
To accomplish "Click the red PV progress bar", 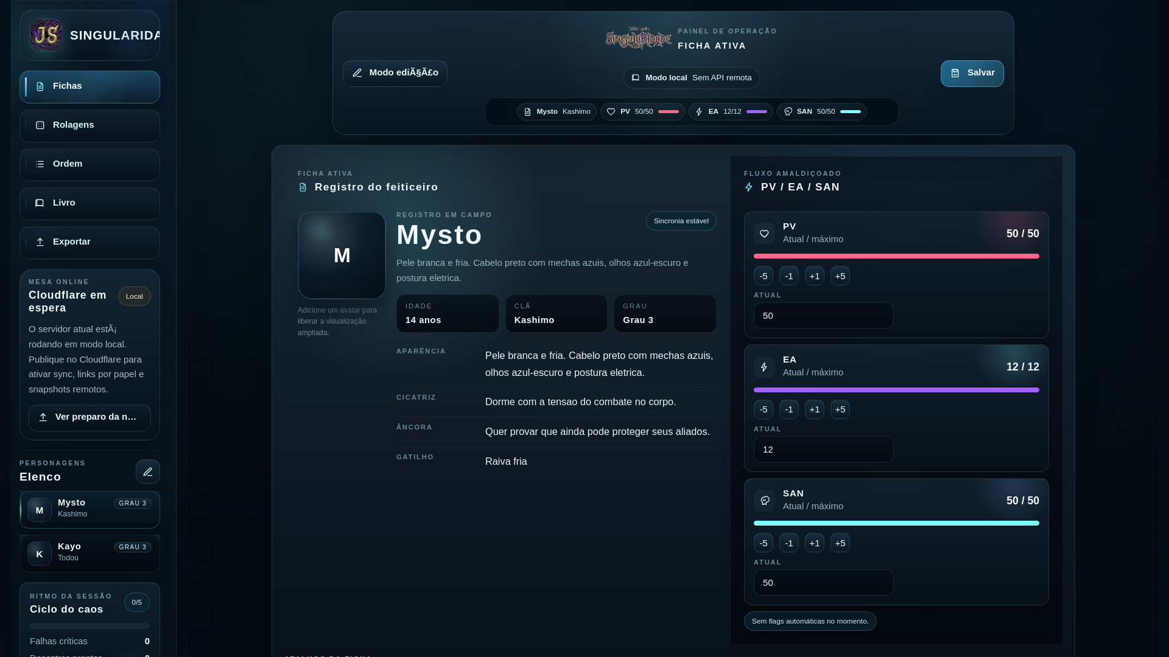I will [x=896, y=256].
